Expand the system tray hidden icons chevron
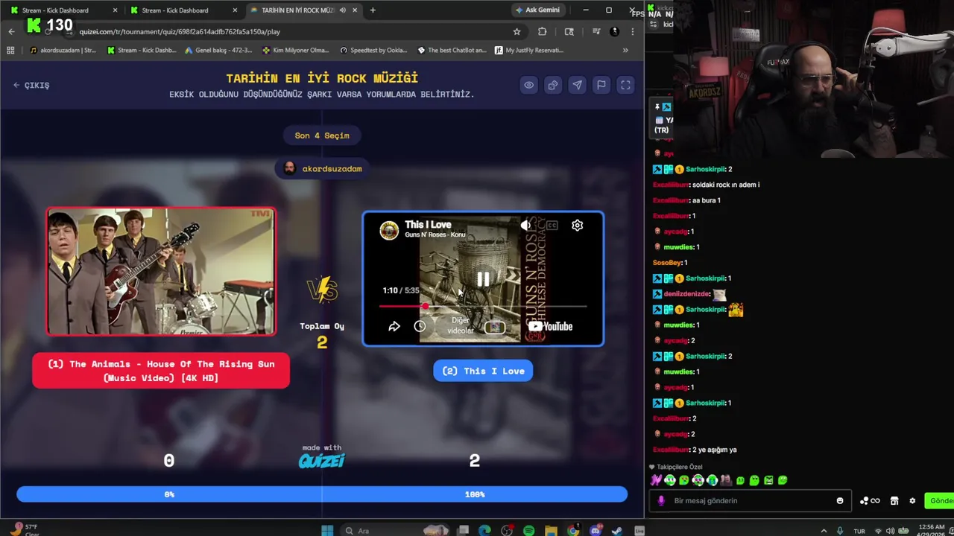This screenshot has width=954, height=536. (824, 531)
